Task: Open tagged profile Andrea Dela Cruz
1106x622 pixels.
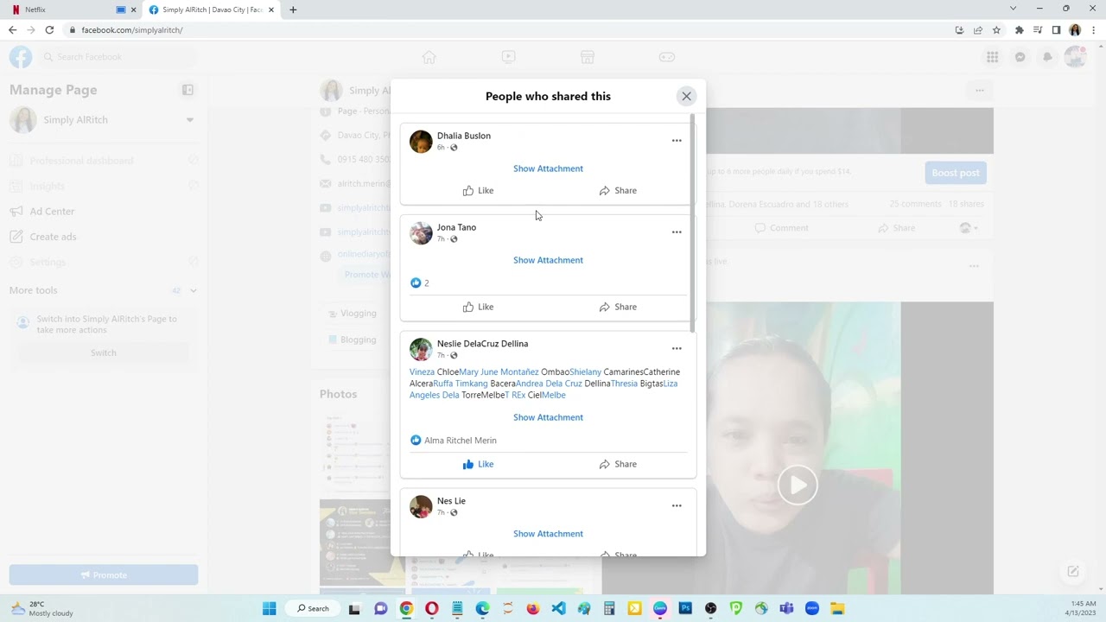Action: coord(549,384)
